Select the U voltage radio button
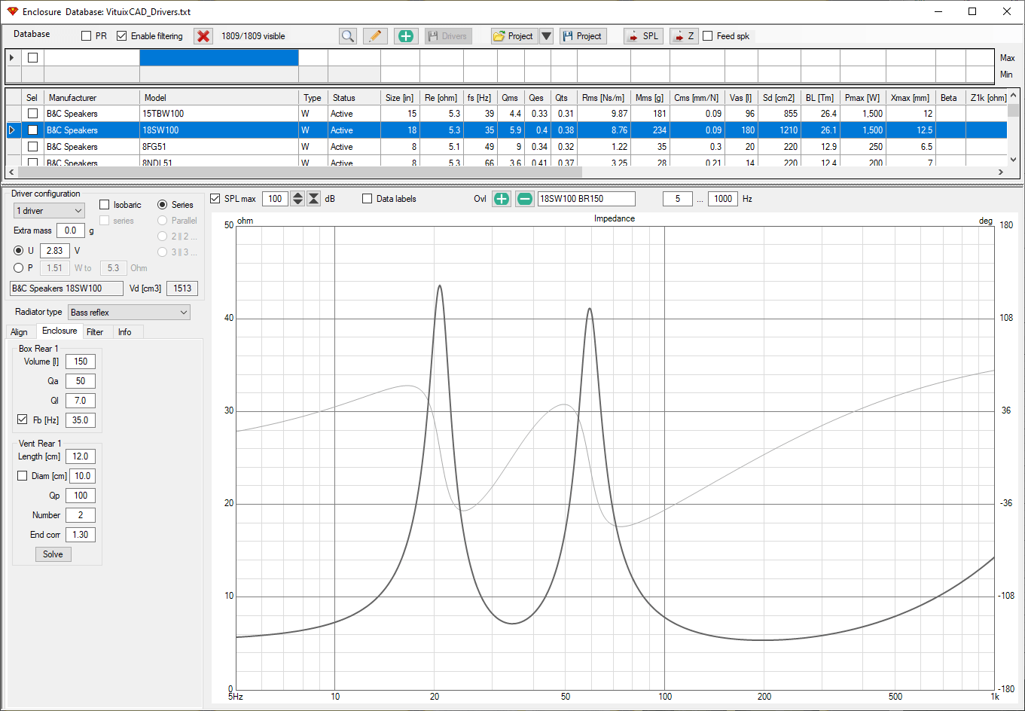1025x711 pixels. [x=19, y=251]
